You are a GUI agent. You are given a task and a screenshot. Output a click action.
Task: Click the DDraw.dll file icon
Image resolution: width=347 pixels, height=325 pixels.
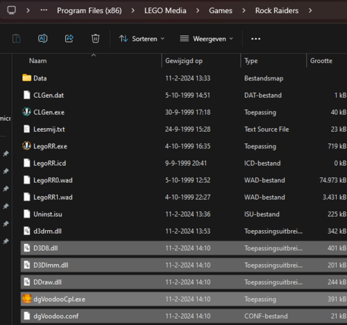click(27, 282)
